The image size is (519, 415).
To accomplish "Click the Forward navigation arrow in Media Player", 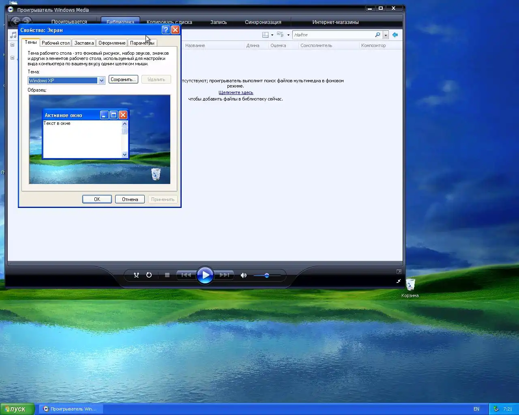I will [26, 21].
